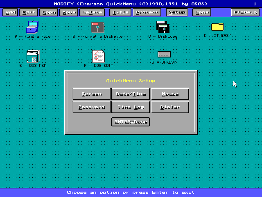
Task: Click the 'D = XT_EASY' label
Action: [217, 36]
